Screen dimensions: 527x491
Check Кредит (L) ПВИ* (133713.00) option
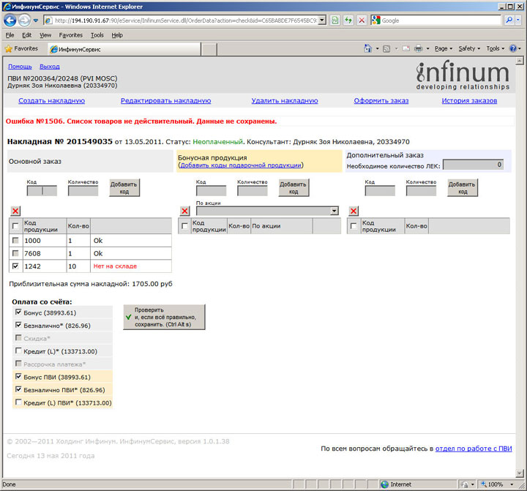tap(18, 402)
